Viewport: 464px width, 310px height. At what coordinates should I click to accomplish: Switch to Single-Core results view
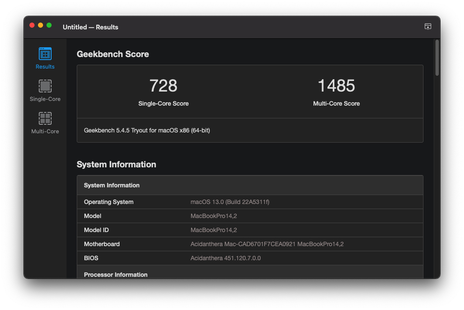pyautogui.click(x=45, y=91)
